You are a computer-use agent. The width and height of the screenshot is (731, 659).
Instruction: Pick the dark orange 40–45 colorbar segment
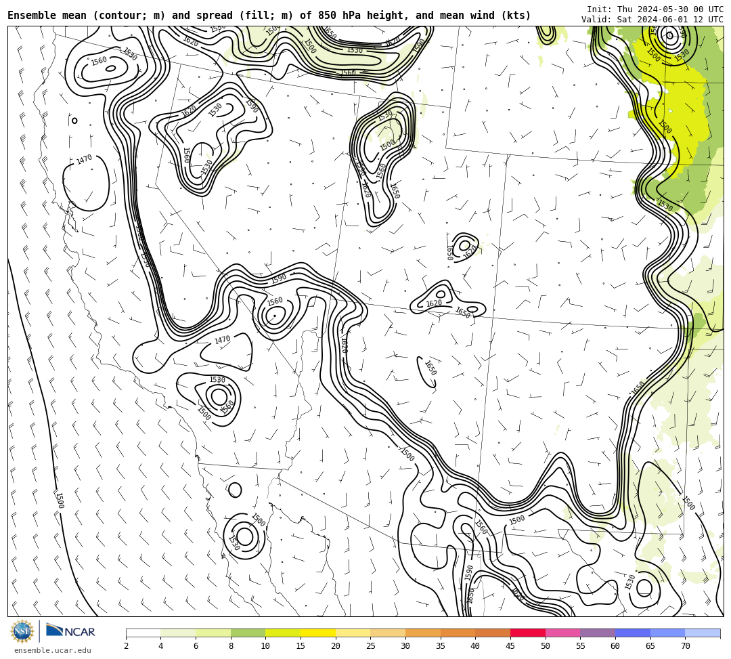pyautogui.click(x=493, y=633)
